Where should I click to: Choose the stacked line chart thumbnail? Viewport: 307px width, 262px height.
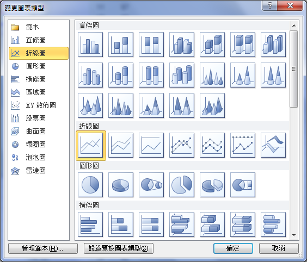click(121, 145)
